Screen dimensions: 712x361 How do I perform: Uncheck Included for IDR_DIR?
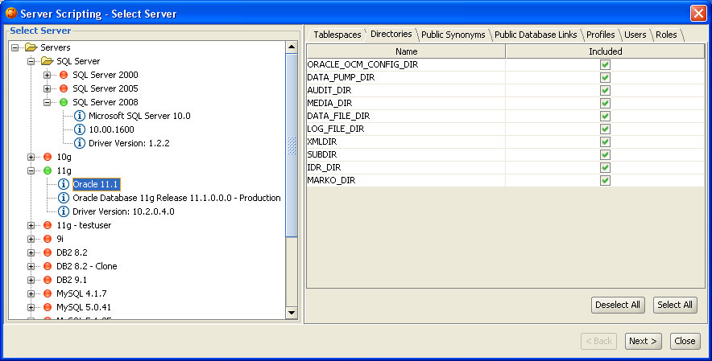click(605, 167)
